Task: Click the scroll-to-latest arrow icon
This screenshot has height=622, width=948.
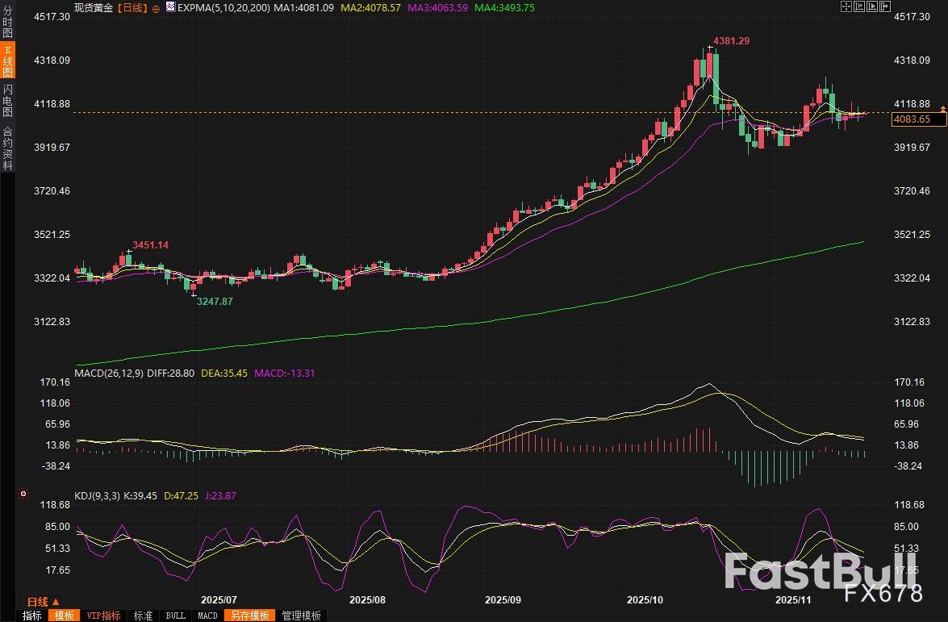Action: [884, 6]
